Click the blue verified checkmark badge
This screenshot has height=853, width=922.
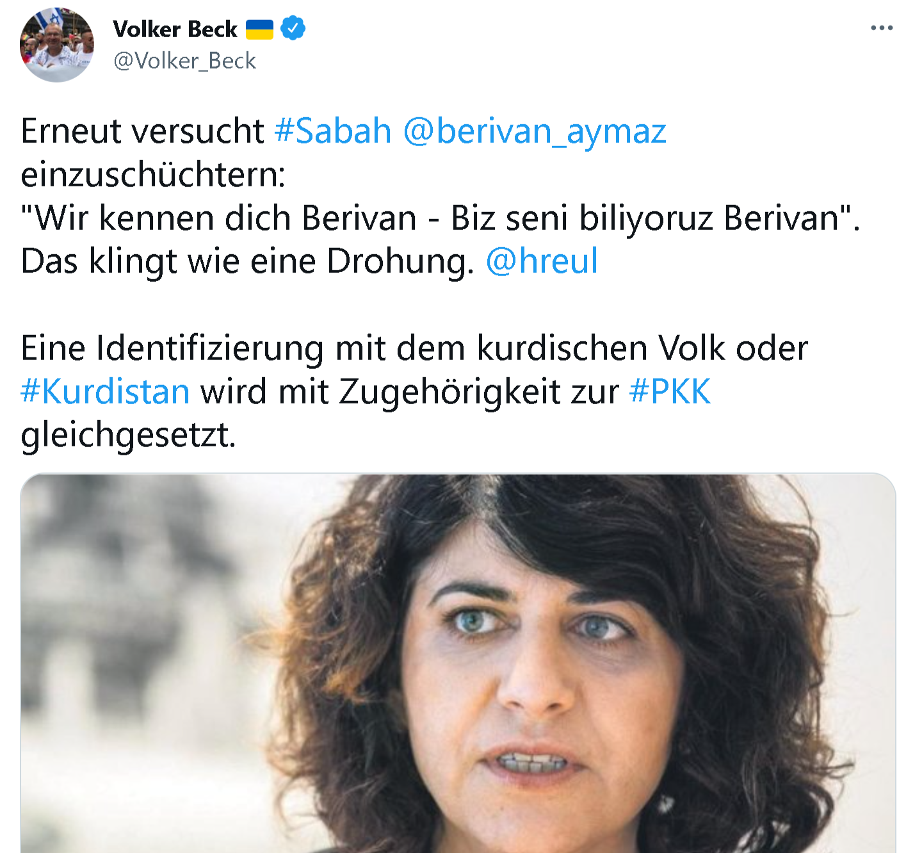pyautogui.click(x=293, y=29)
